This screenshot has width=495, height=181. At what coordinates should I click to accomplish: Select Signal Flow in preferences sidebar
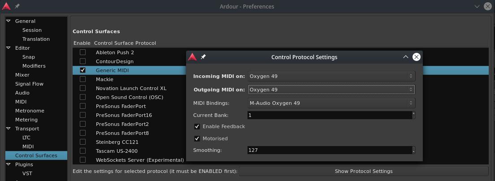[x=29, y=84]
